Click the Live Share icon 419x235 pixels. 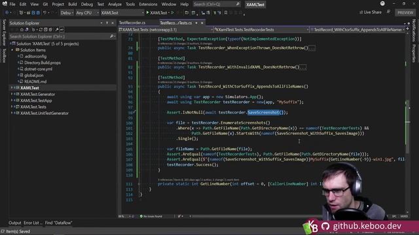pyautogui.click(x=361, y=12)
